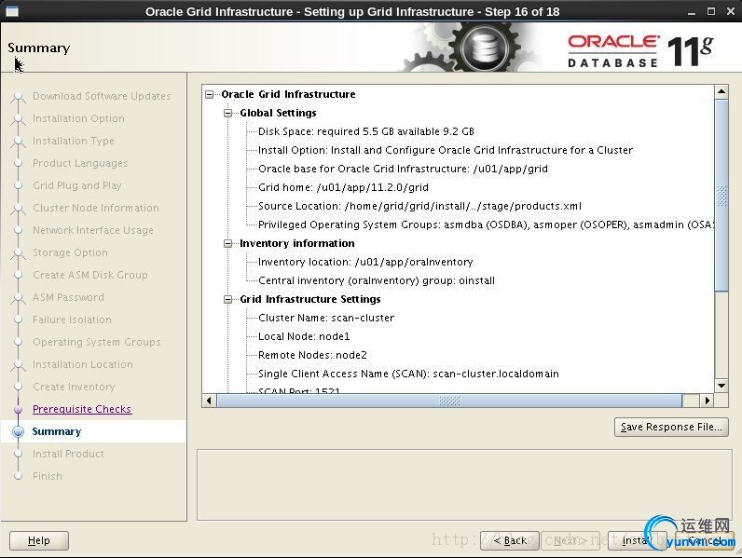Select the Central inventory group oinstall row

[x=377, y=281]
